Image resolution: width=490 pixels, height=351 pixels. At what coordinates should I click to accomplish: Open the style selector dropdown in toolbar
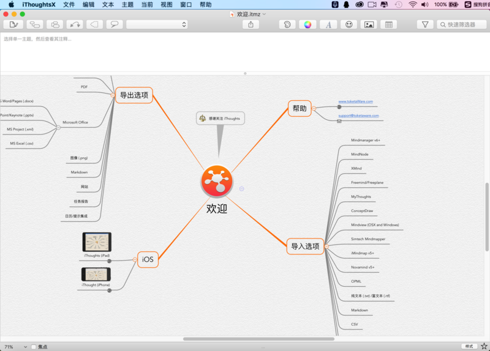(157, 24)
